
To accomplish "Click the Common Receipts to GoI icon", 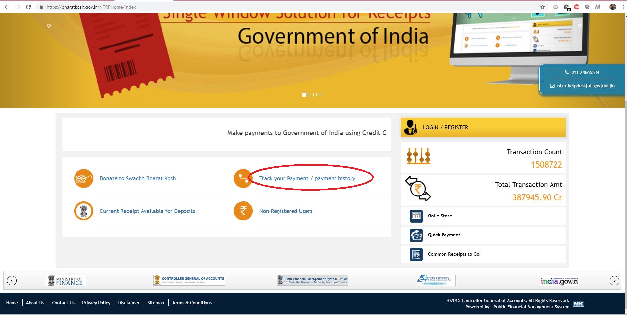I will (416, 254).
